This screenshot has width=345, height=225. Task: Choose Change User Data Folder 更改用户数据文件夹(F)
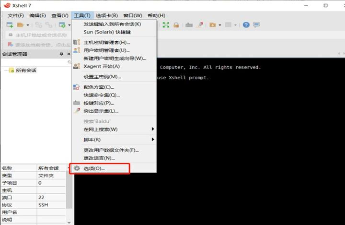114,150
